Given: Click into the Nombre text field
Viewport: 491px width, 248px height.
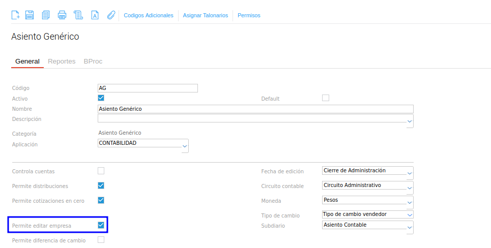Looking at the screenshot, I should (x=255, y=109).
